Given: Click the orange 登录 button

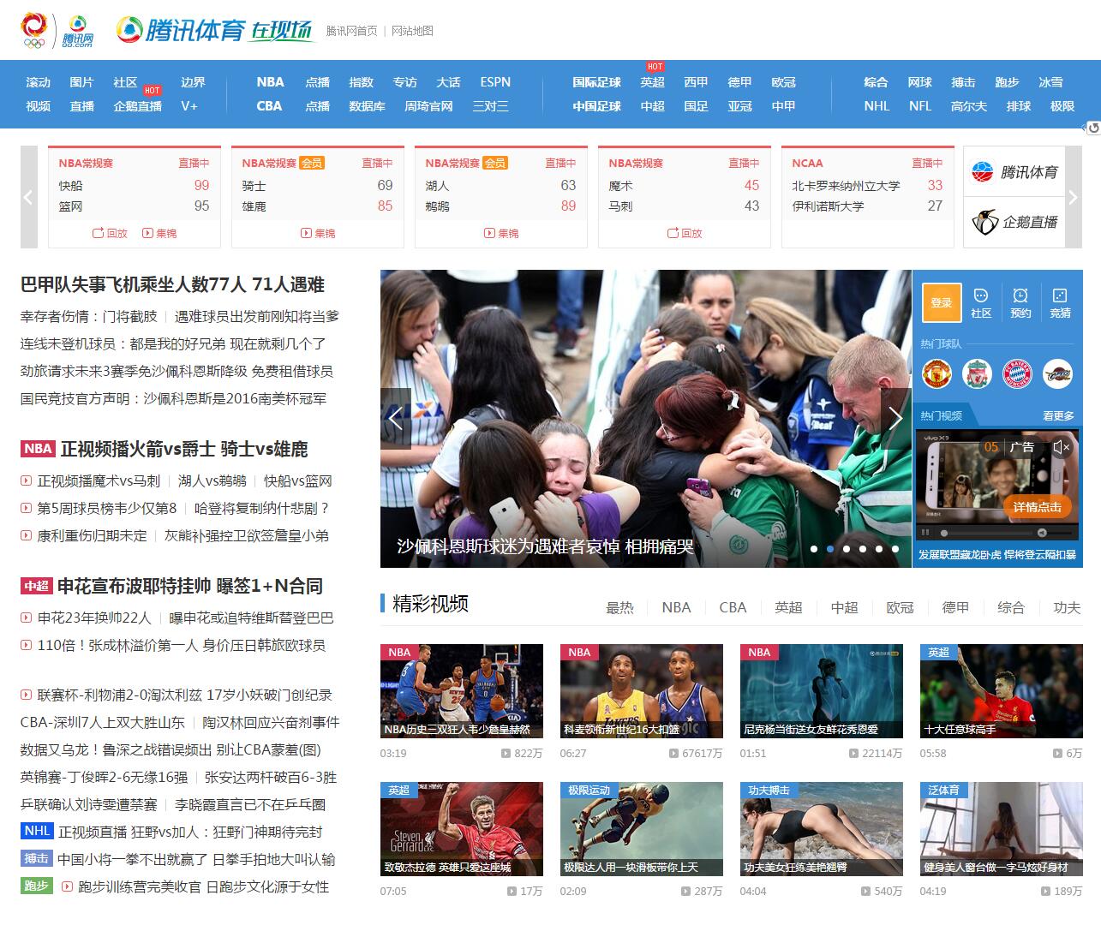Looking at the screenshot, I should [x=942, y=302].
